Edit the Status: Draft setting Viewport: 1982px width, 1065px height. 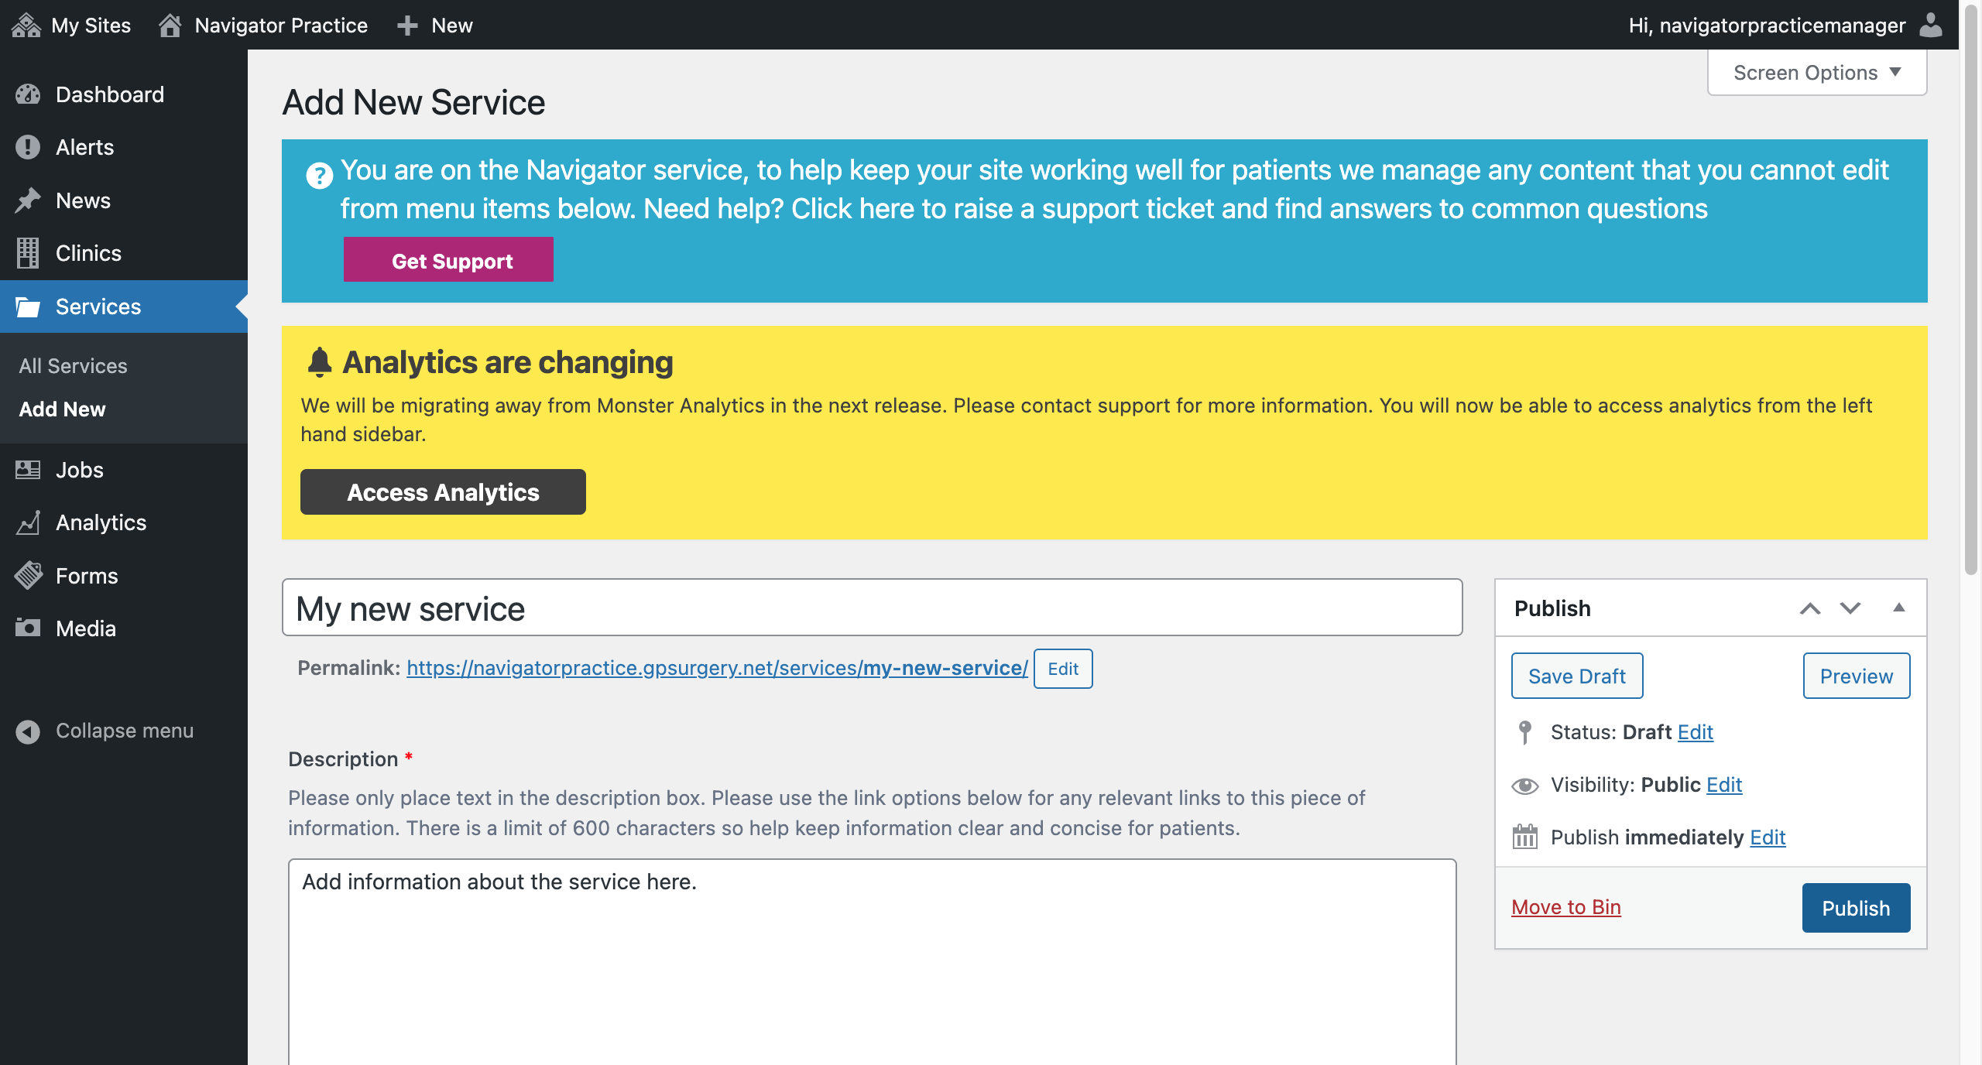(x=1696, y=732)
